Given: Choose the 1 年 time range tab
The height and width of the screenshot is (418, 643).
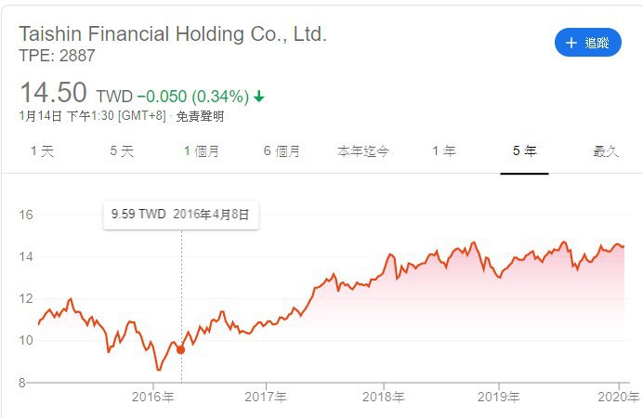Looking at the screenshot, I should click(x=444, y=150).
